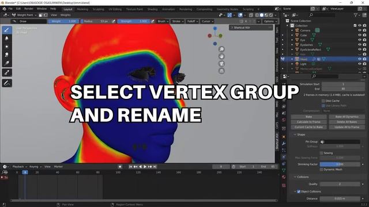Switch perspective/orthographic grid icon
369x207 pixels.
tap(221, 71)
